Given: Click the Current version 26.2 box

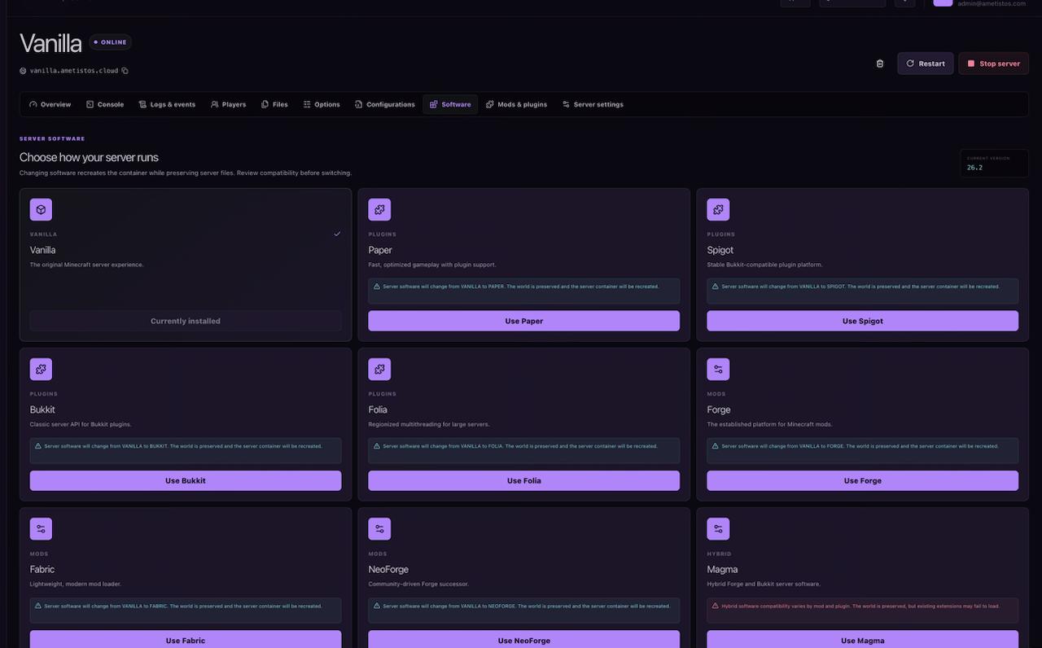Looking at the screenshot, I should [994, 163].
